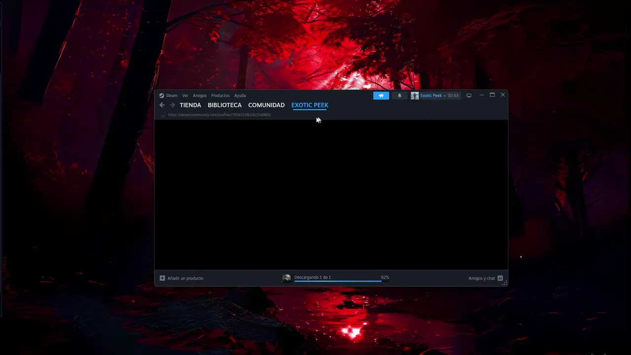Click the $0.63 wallet balance

coord(453,96)
